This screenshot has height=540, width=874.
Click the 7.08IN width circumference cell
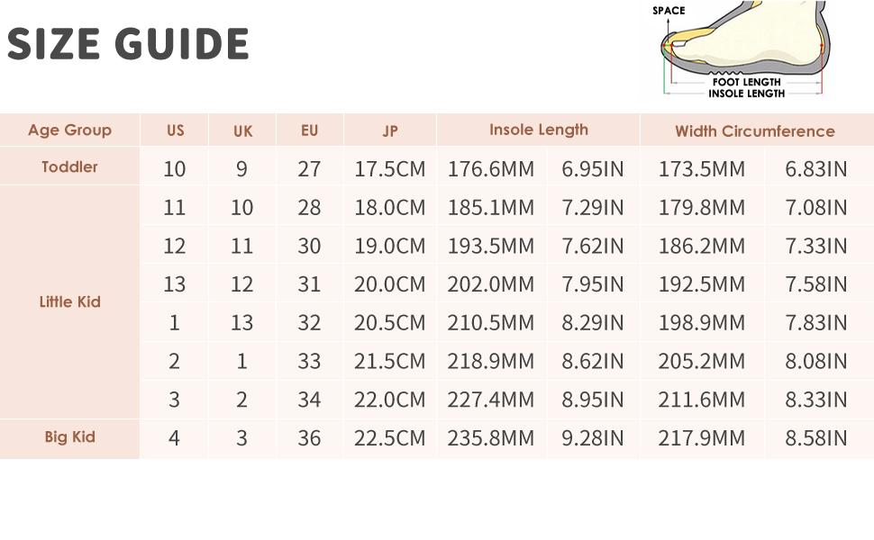(x=816, y=208)
